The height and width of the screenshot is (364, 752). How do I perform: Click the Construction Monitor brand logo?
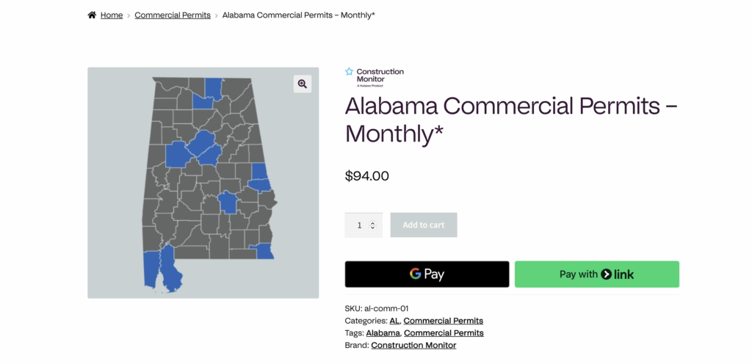click(375, 76)
